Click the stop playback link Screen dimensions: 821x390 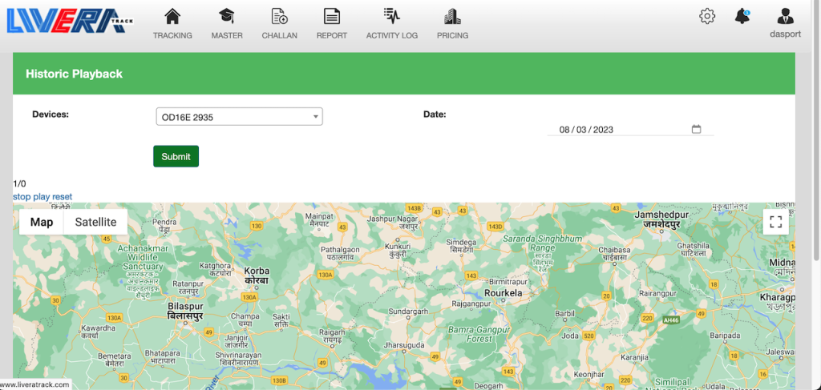tap(22, 197)
